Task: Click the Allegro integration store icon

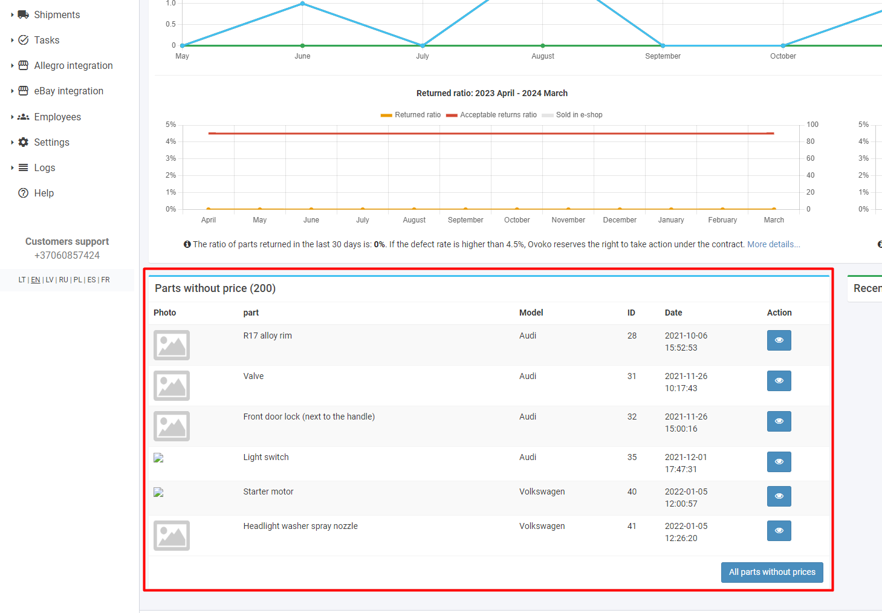Action: [x=24, y=65]
